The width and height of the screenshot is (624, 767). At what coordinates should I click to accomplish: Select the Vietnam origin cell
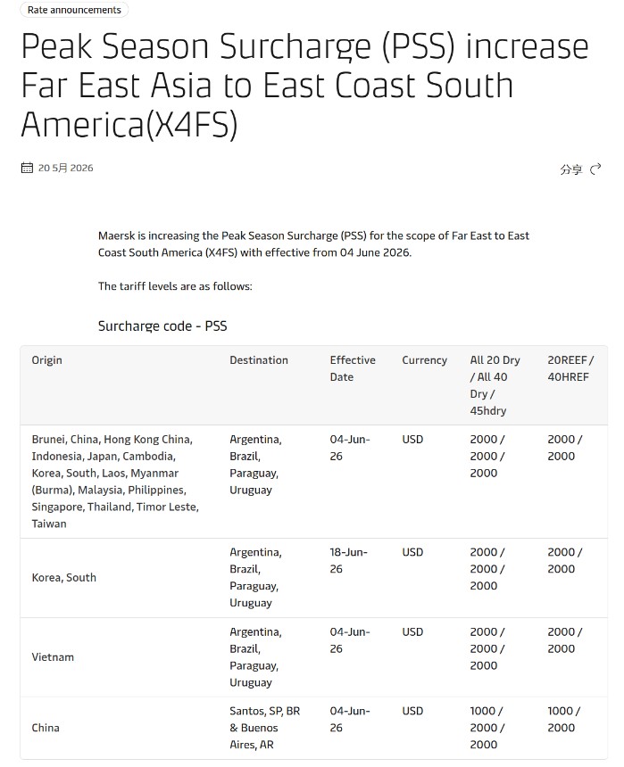pos(53,657)
